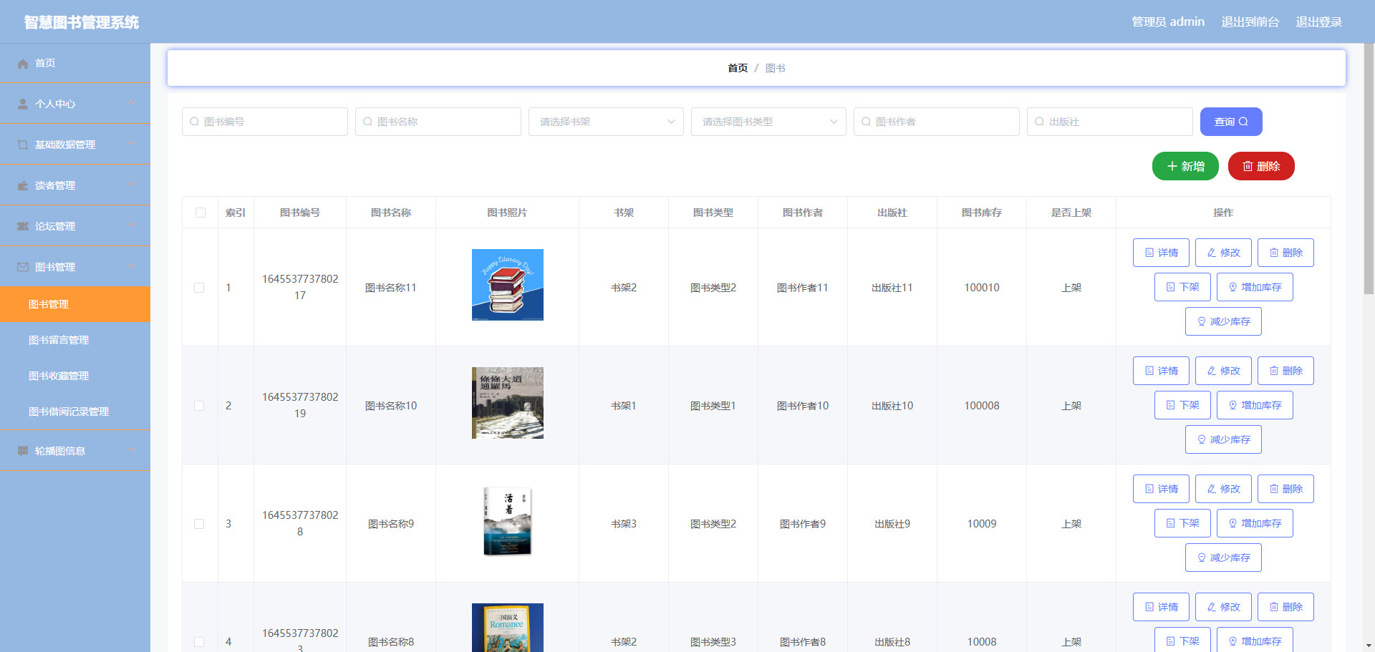Click 首页 in the breadcrumb
The height and width of the screenshot is (652, 1375).
pos(738,68)
